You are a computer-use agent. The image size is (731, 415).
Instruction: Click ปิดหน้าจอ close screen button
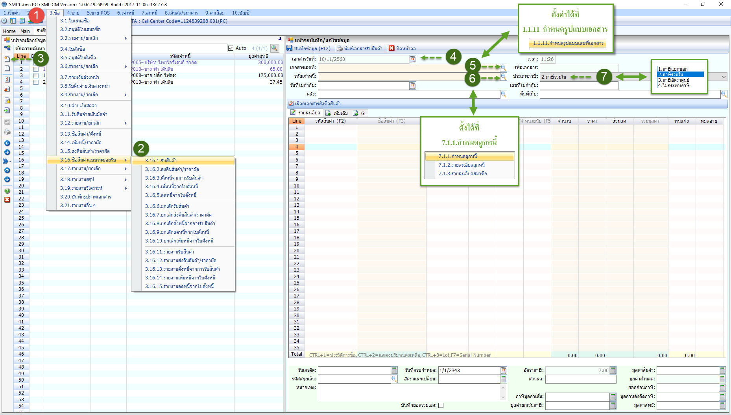(x=402, y=48)
